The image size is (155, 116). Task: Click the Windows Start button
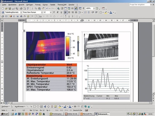click(x=5, y=114)
